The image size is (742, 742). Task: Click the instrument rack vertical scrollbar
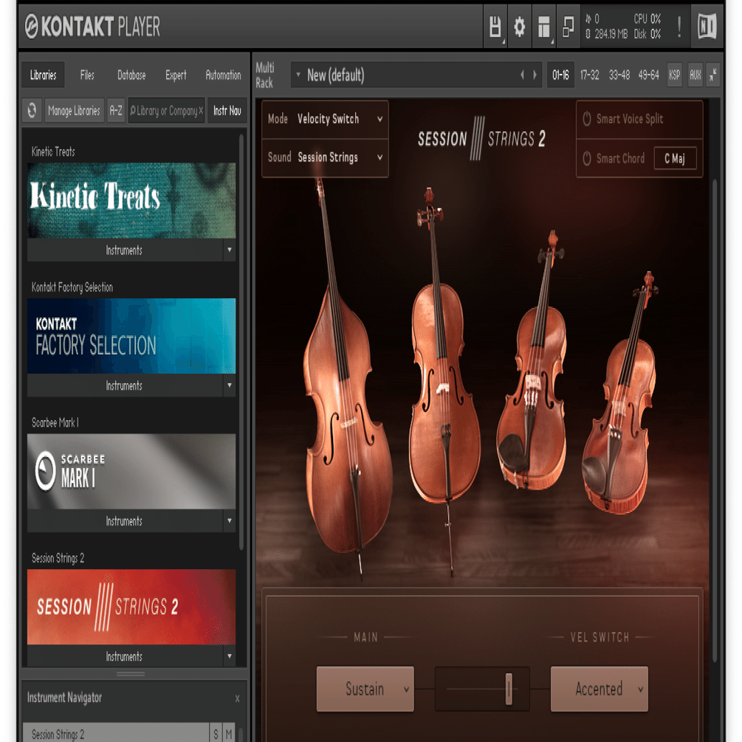pos(715,421)
